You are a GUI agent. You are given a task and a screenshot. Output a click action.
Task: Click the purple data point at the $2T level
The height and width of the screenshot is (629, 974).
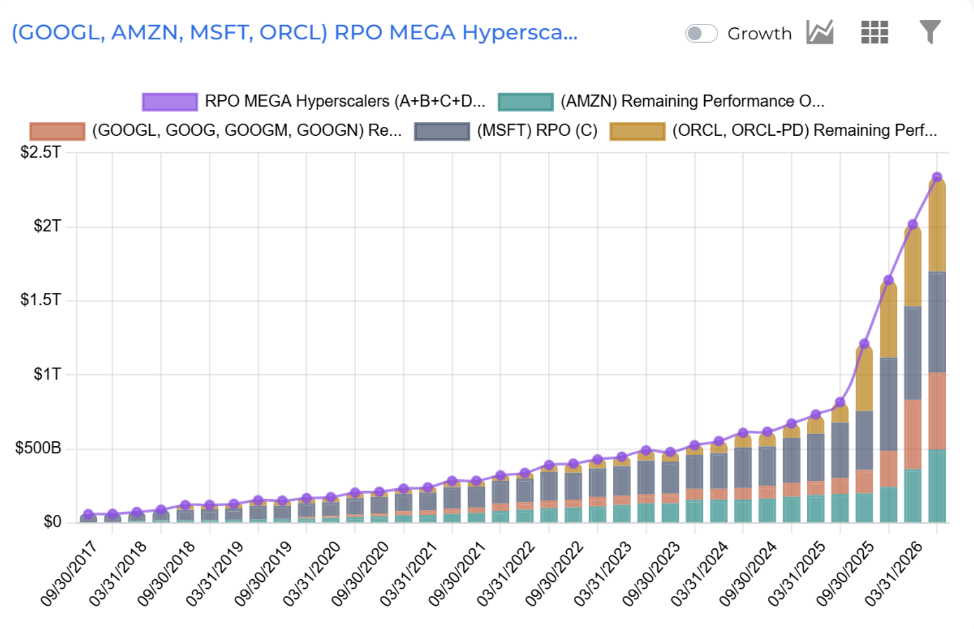[913, 224]
